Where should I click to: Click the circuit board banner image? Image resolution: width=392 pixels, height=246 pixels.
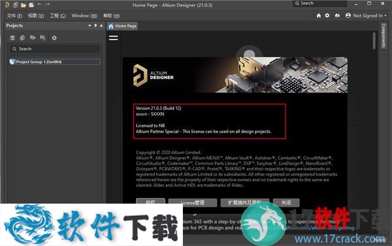coord(271,75)
